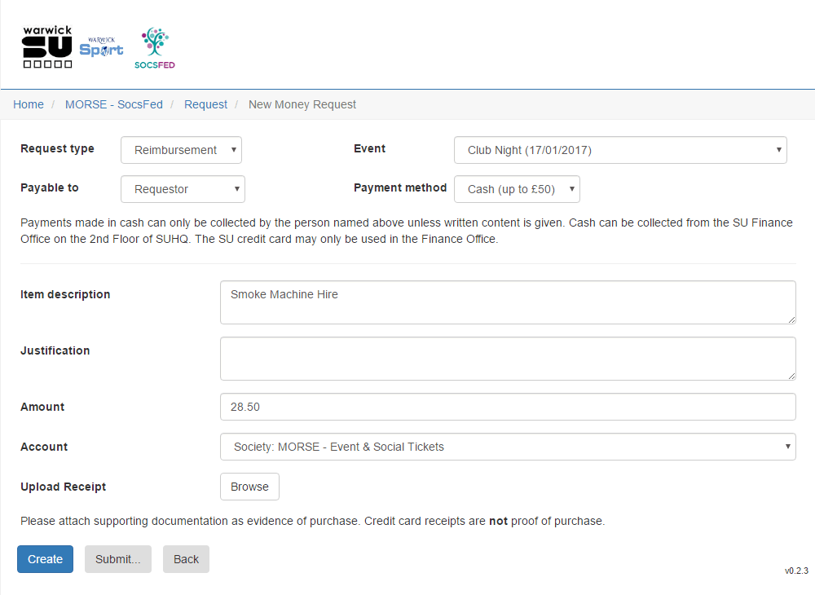This screenshot has width=815, height=595.
Task: Click the Submit... button
Action: tap(118, 559)
